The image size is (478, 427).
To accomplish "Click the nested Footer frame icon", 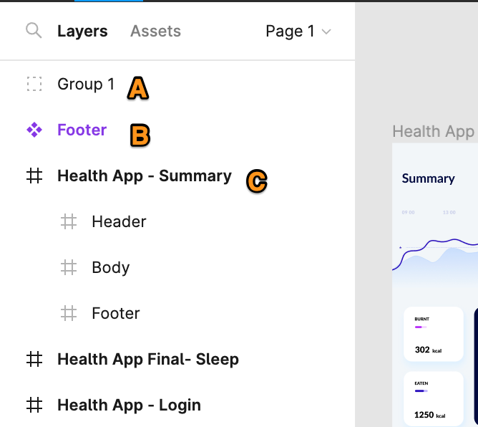I will [69, 314].
